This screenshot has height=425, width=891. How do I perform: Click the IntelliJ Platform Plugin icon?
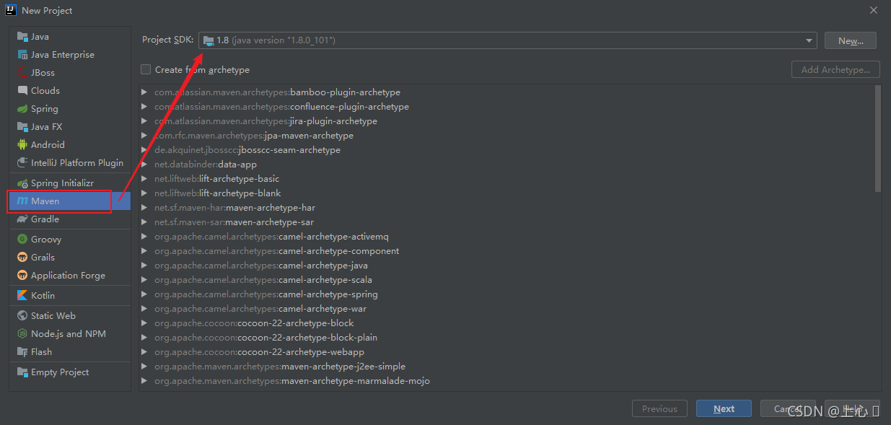tap(22, 162)
